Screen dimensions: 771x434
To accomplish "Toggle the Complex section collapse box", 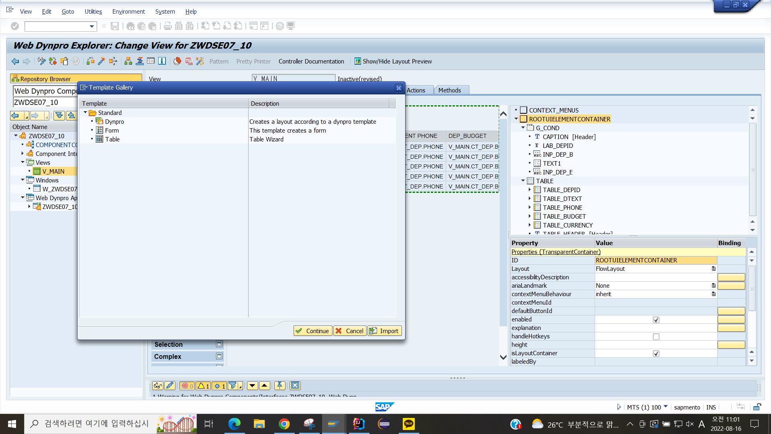I will 219,356.
